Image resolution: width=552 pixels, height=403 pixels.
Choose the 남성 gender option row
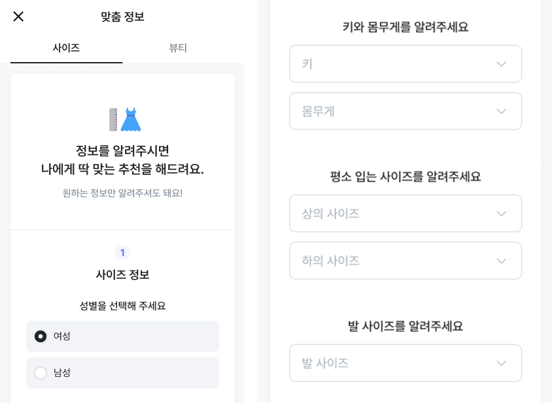point(122,373)
